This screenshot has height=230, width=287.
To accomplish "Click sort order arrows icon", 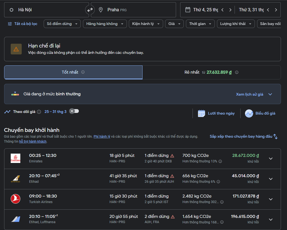I will click(x=275, y=137).
